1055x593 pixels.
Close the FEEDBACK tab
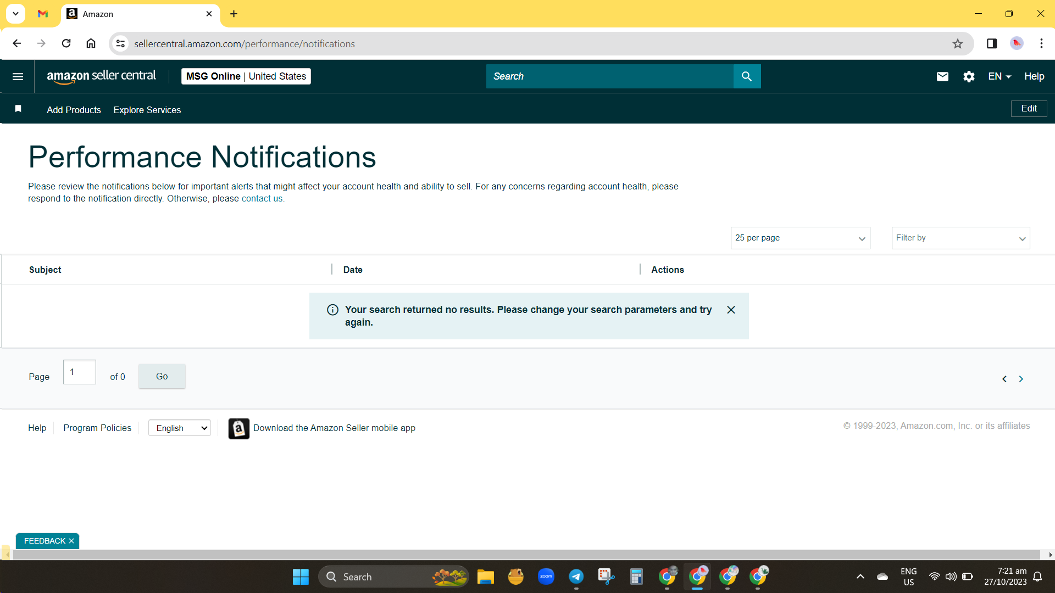click(71, 541)
